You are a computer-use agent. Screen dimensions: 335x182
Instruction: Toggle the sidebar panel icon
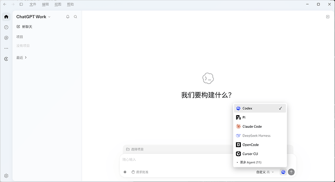coord(21,4)
